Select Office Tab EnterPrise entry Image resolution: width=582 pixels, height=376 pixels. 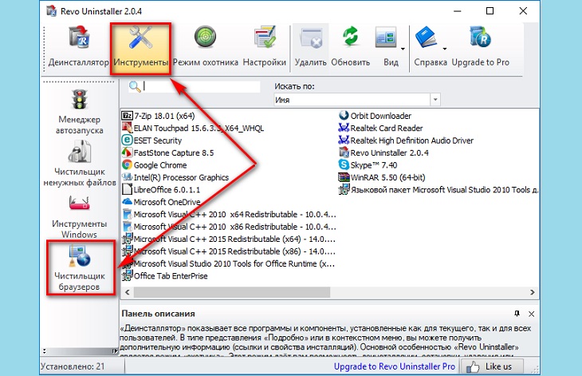point(165,275)
